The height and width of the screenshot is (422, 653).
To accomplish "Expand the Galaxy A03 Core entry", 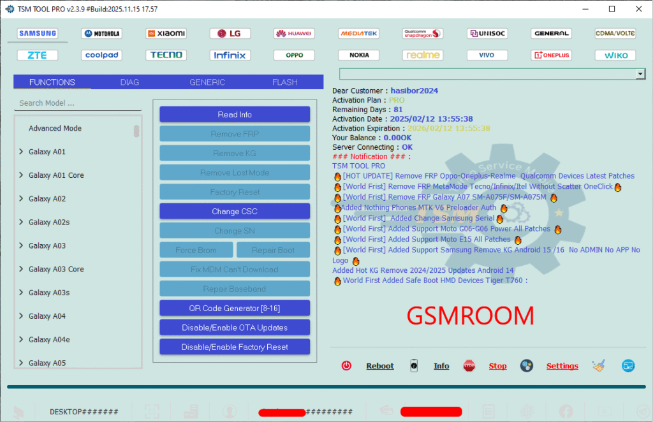I will (x=21, y=269).
